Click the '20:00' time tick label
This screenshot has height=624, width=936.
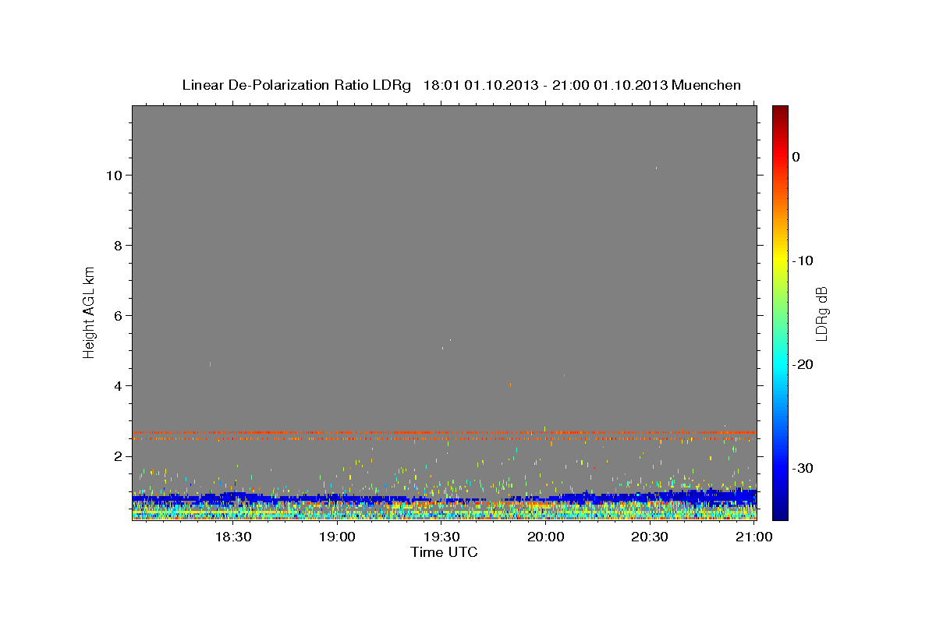546,537
